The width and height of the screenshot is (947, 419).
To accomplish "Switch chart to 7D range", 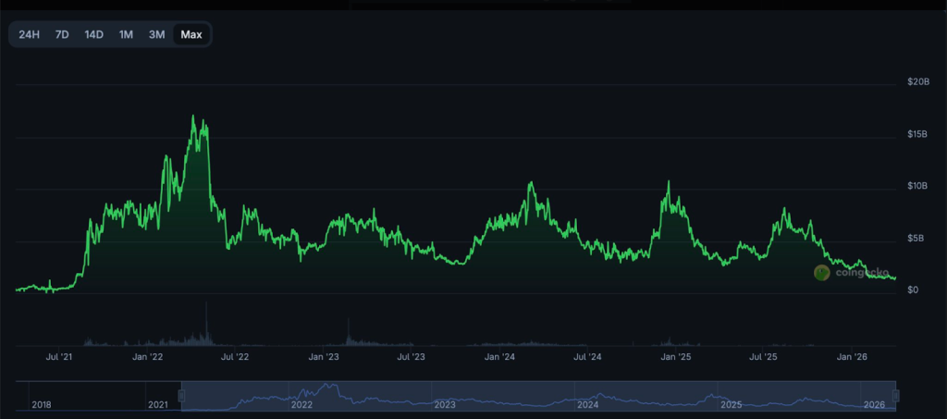I will tap(62, 35).
